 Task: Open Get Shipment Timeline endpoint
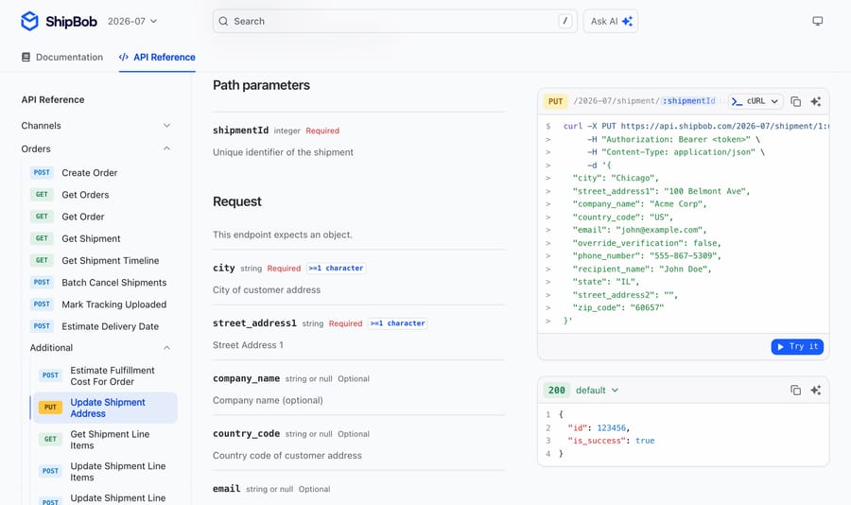[103, 261]
